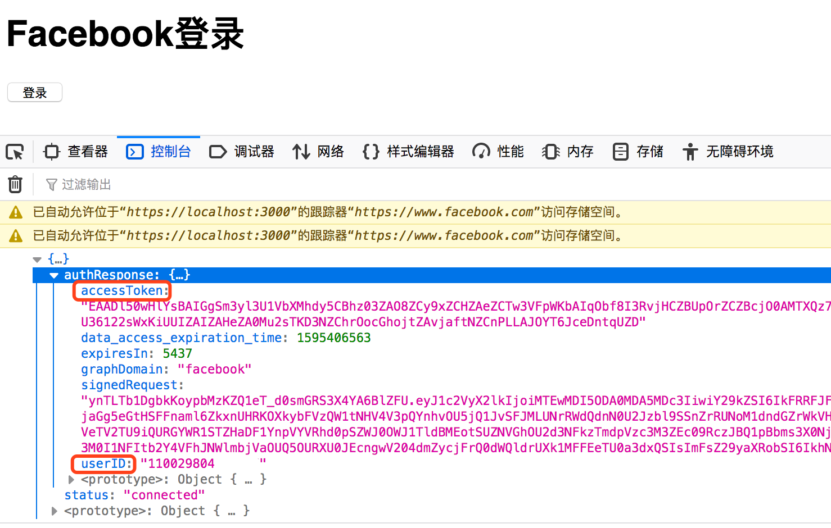831x528 pixels.
Task: Click the performance gauge icon
Action: tap(481, 152)
